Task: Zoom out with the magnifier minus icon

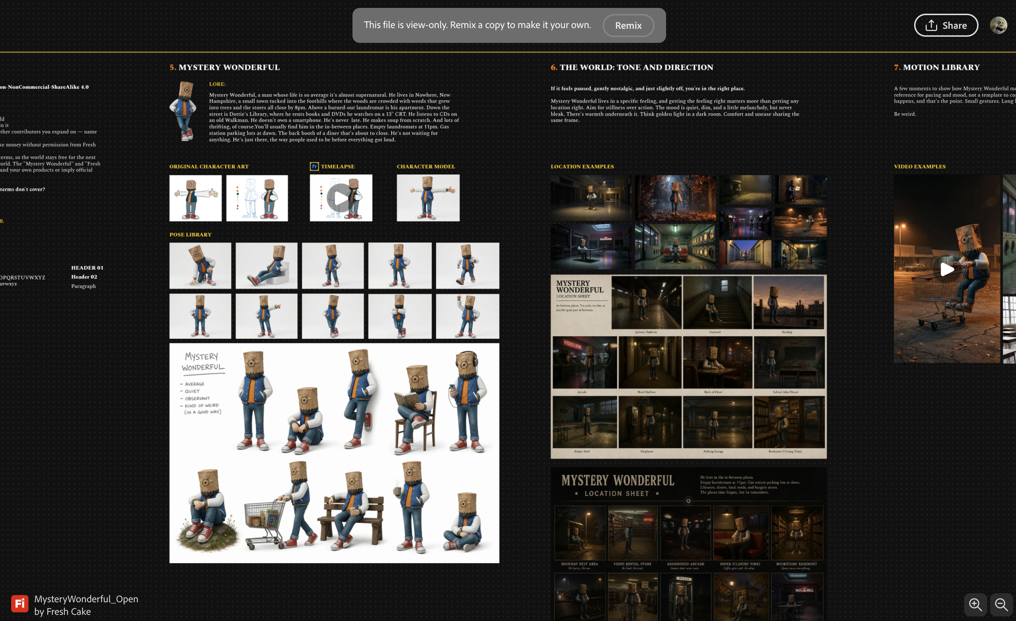Action: (1001, 604)
